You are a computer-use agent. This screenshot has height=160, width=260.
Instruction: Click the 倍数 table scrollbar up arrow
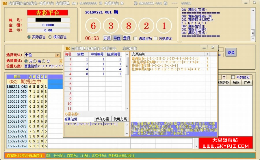click(127, 54)
